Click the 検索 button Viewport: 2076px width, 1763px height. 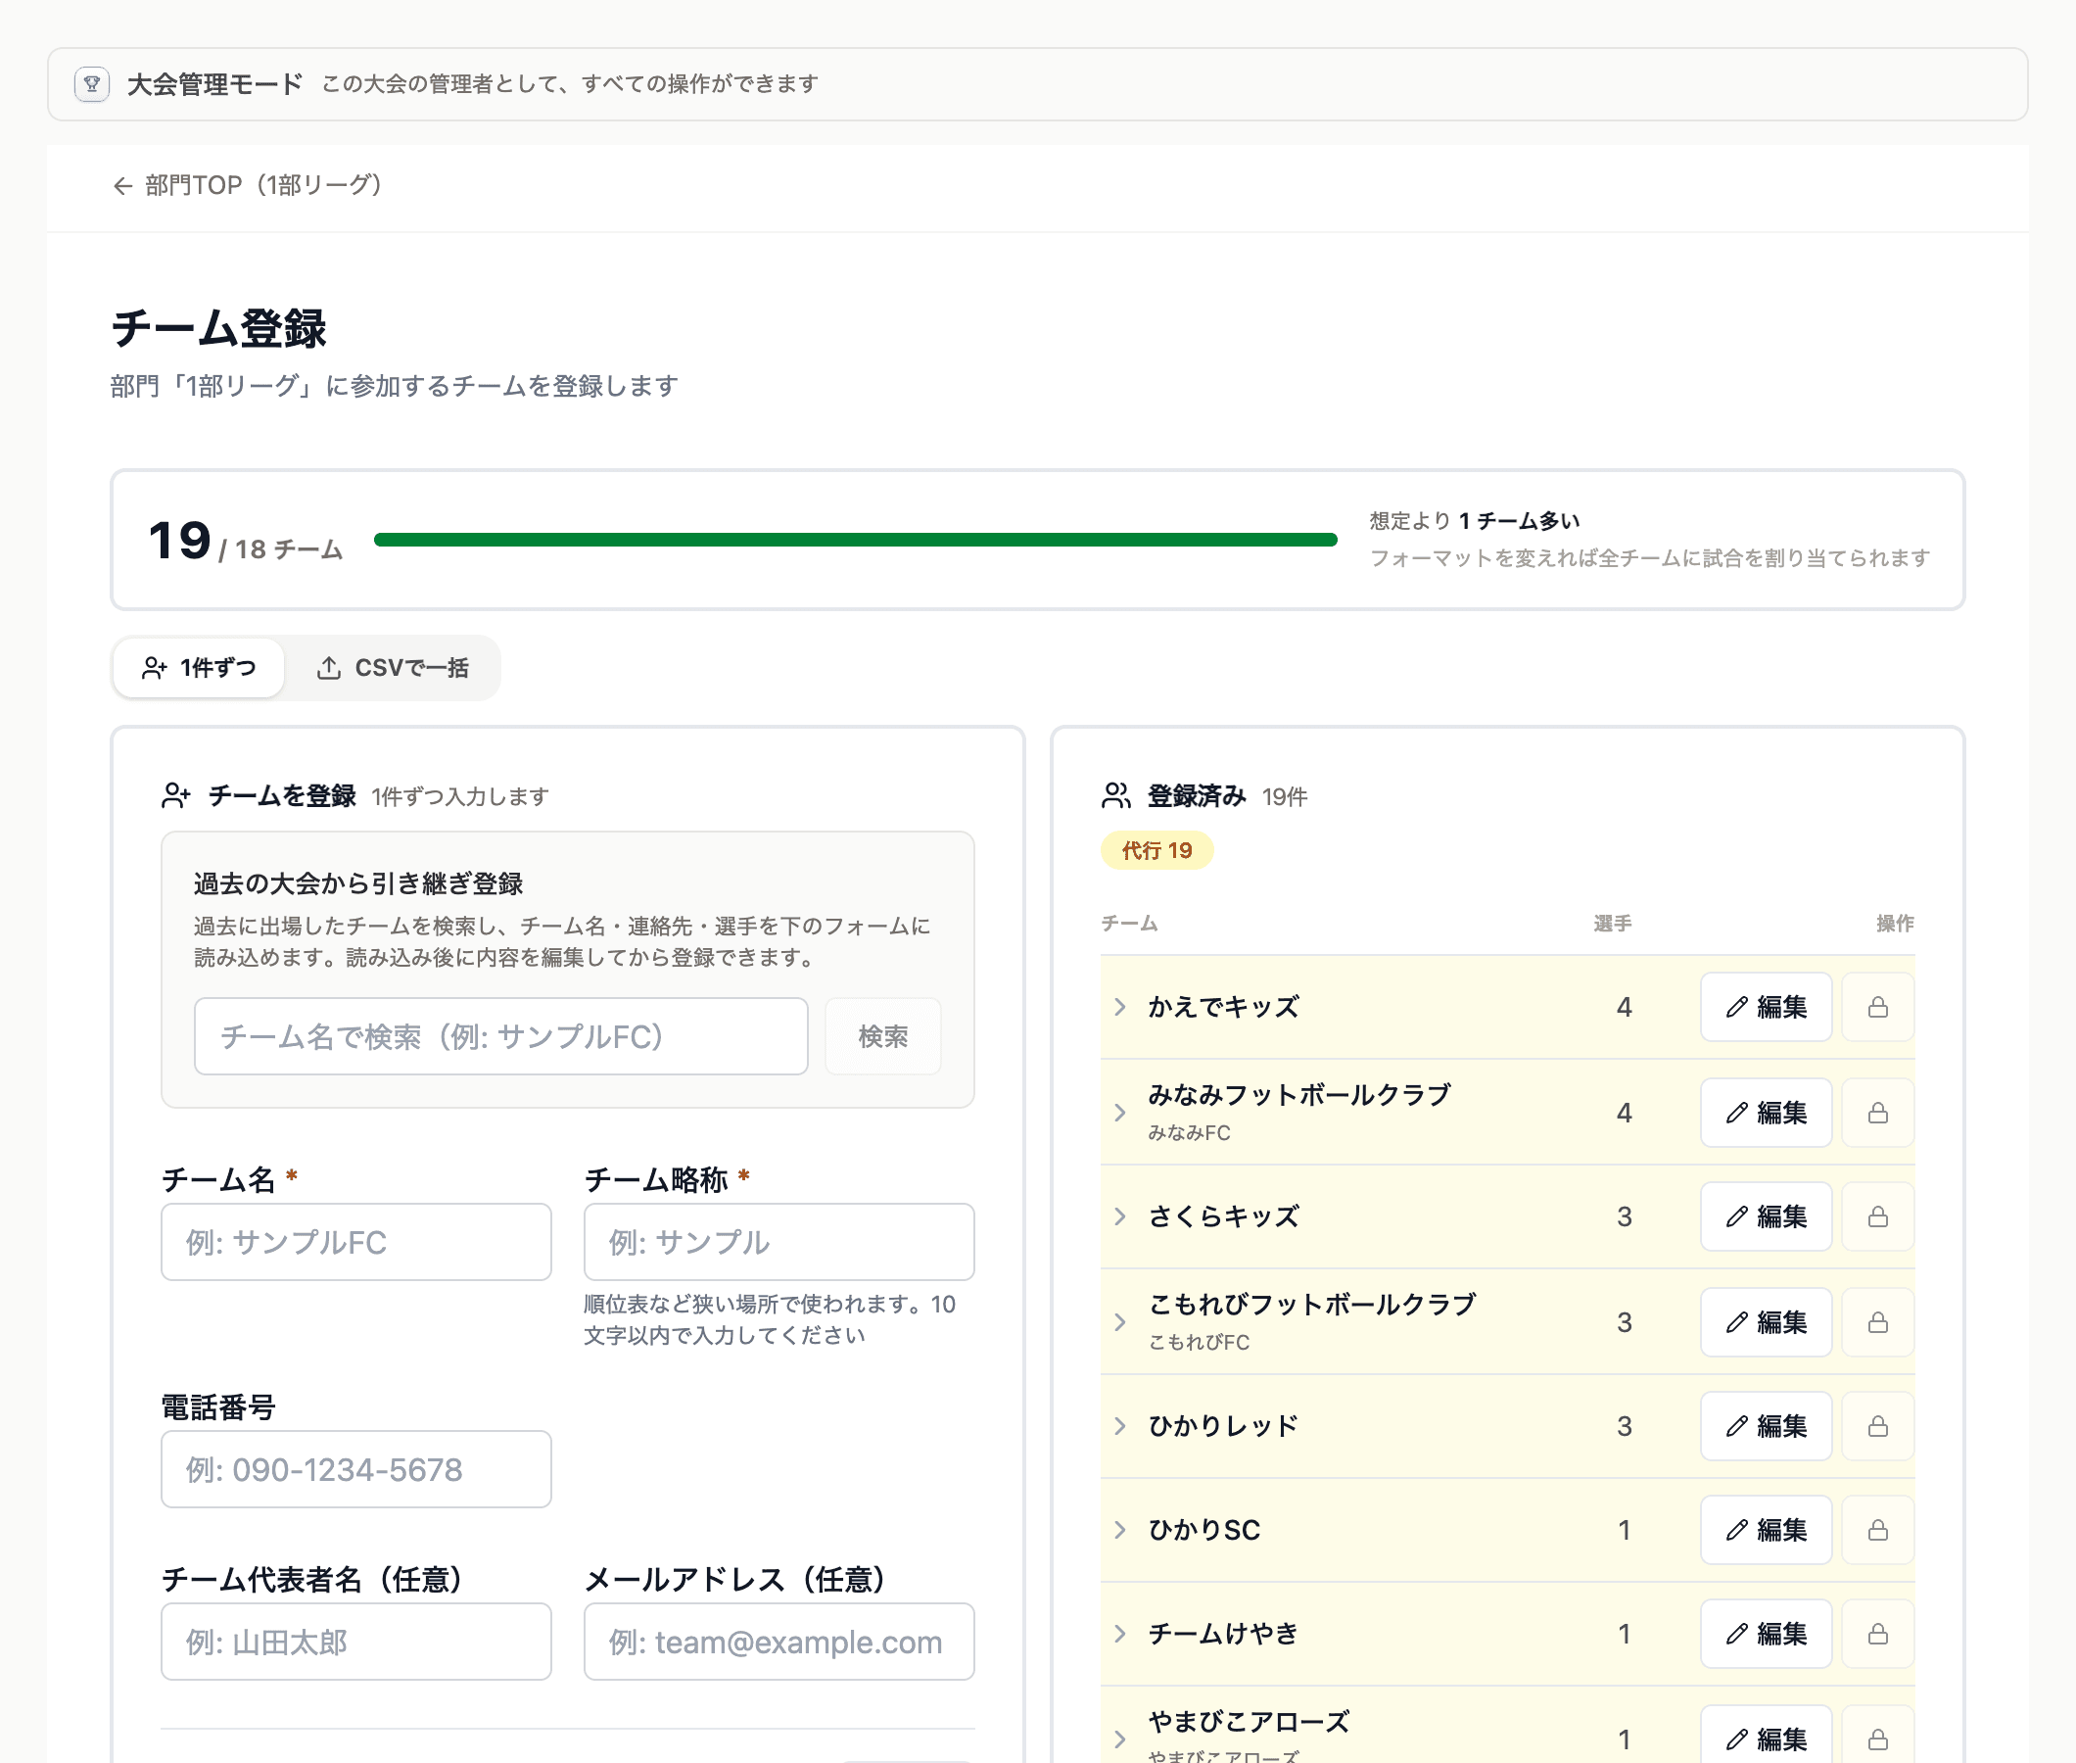[883, 1036]
